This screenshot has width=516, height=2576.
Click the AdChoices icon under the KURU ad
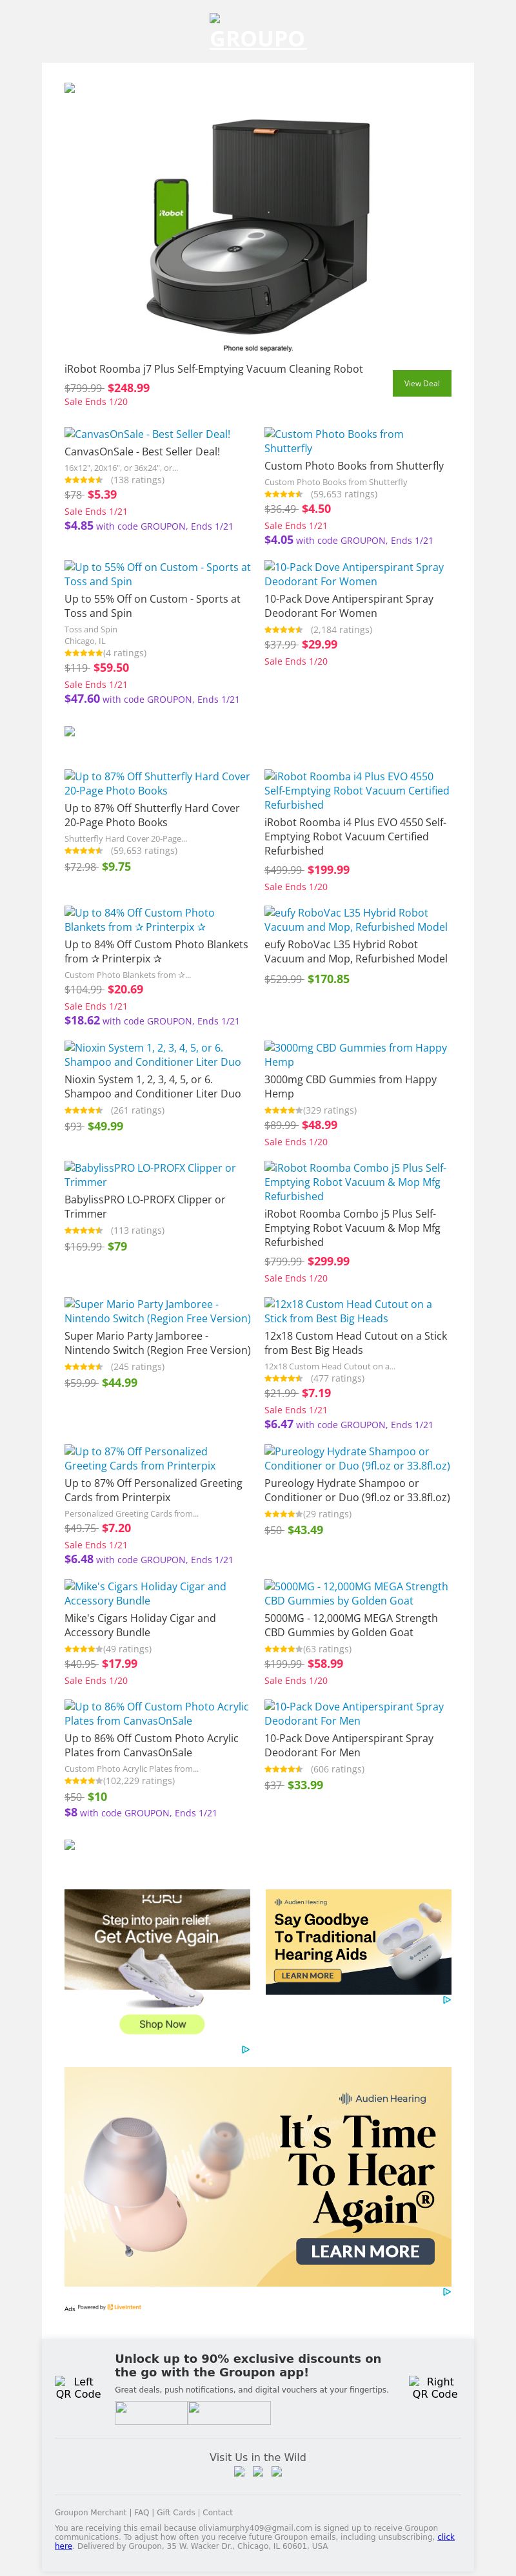[x=246, y=2049]
